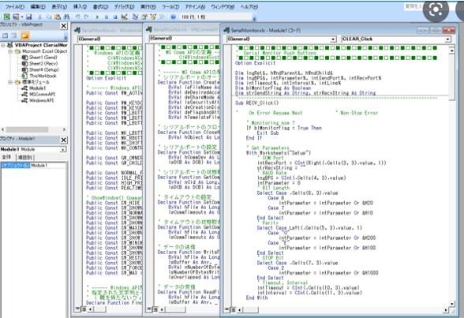This screenshot has height=318, width=464.
Task: Switch to the 項目別 properties tab
Action: click(25, 157)
